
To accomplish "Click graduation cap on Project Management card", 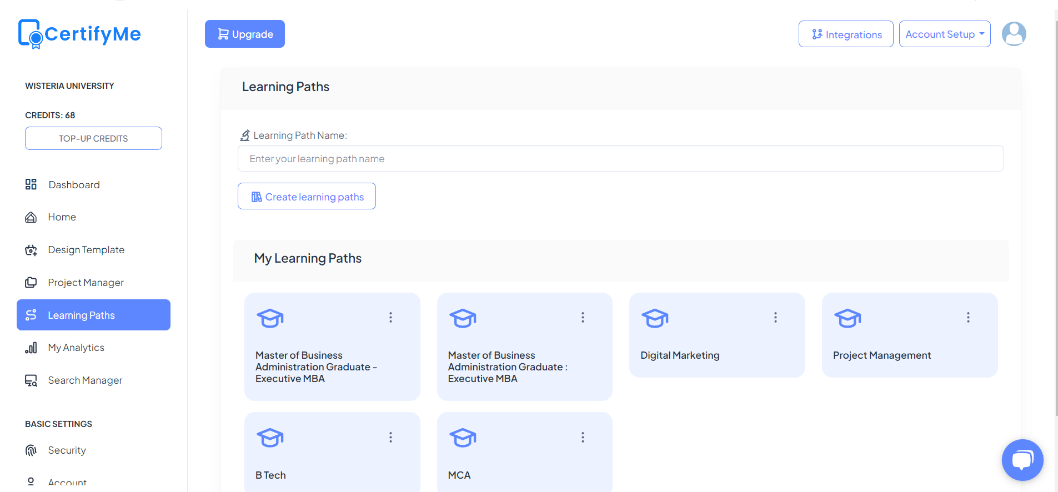I will (848, 318).
